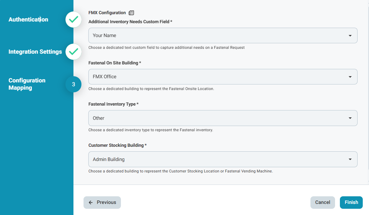Click the Fastenal Inventory Type label
Image resolution: width=369 pixels, height=215 pixels.
pyautogui.click(x=113, y=104)
